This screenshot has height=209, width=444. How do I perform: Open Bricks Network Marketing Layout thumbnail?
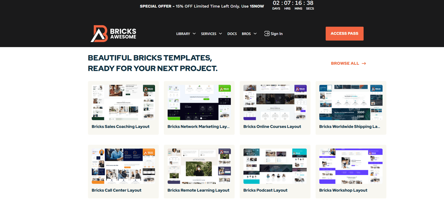[199, 102]
